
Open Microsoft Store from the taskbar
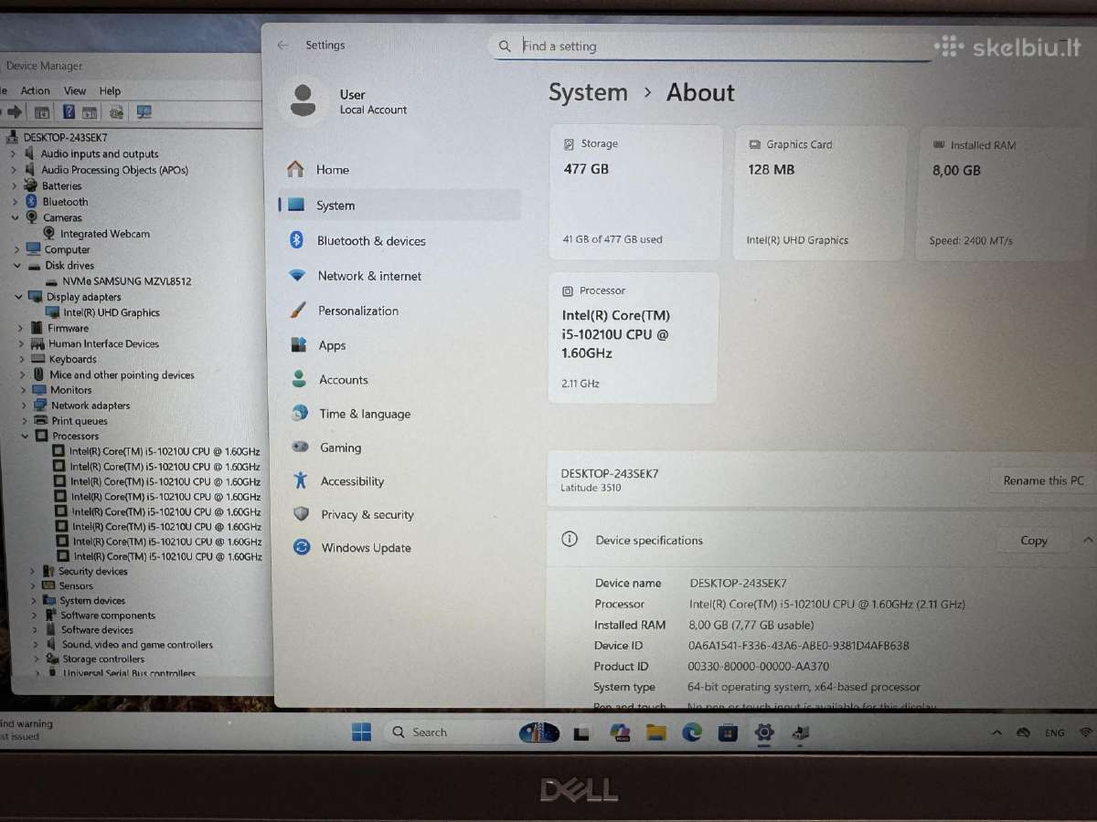(728, 732)
